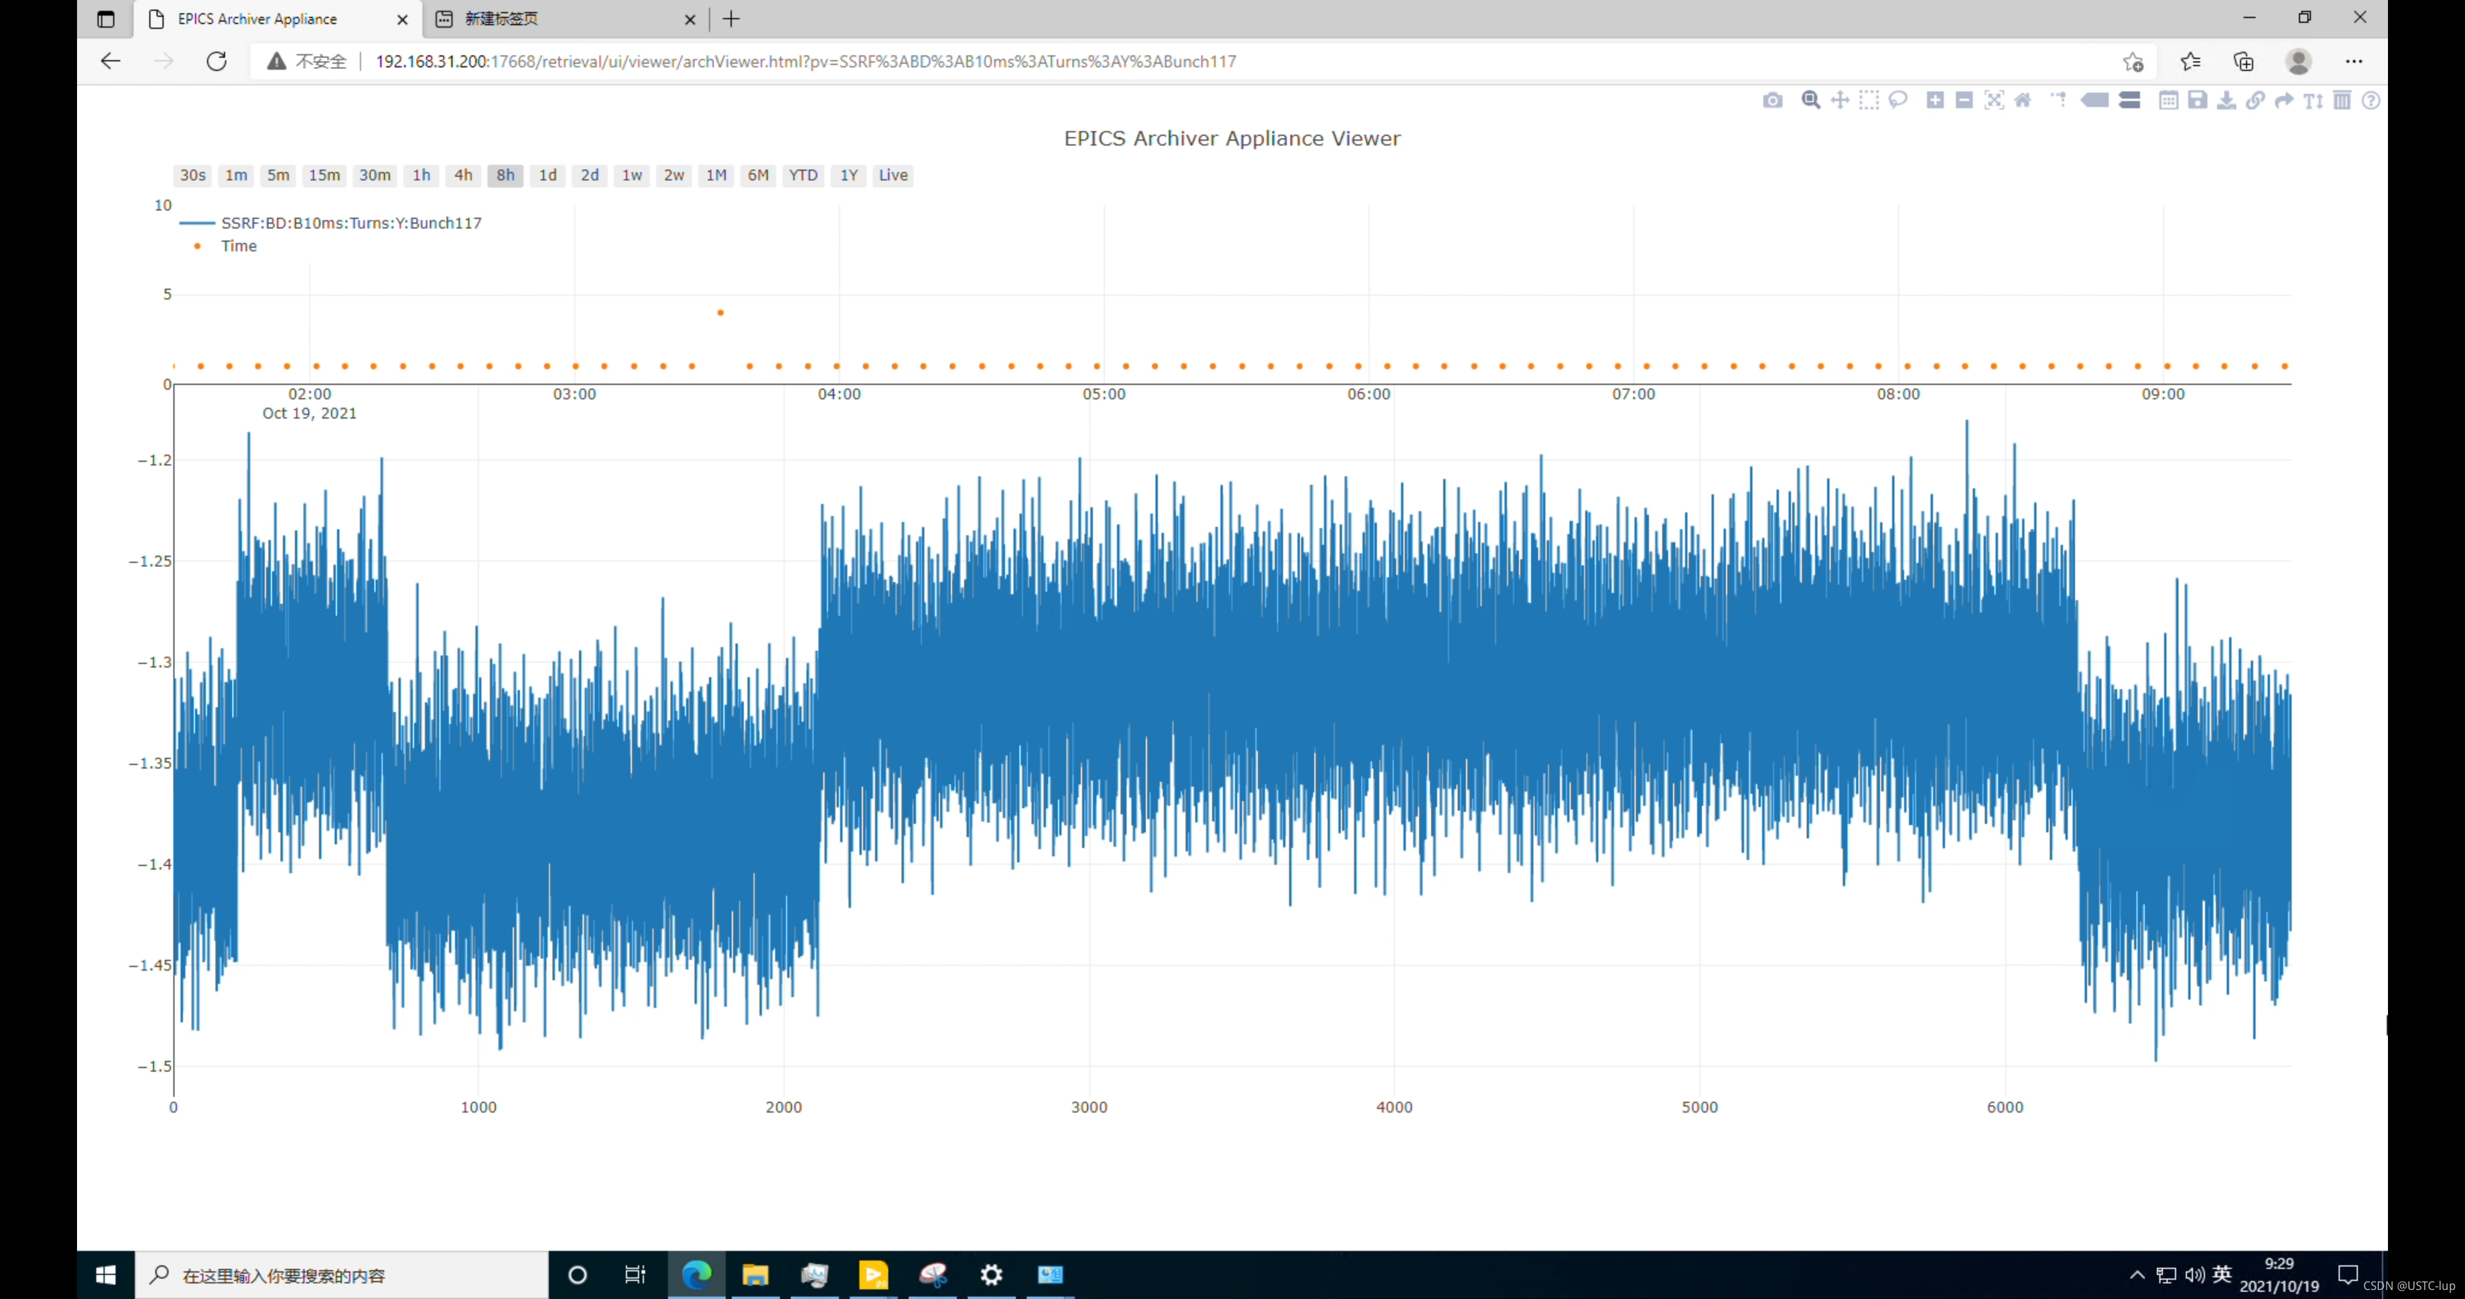Image resolution: width=2465 pixels, height=1299 pixels.
Task: Click the browser address bar URL
Action: point(805,61)
